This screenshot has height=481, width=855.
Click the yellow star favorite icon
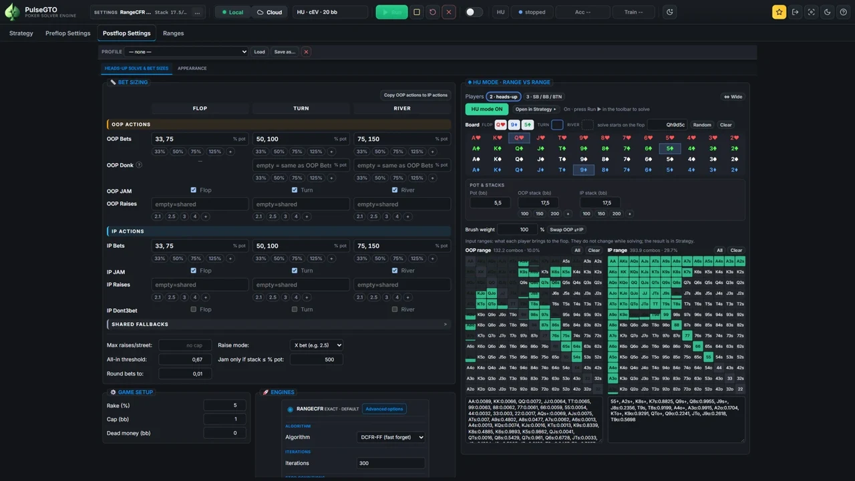[x=779, y=12]
